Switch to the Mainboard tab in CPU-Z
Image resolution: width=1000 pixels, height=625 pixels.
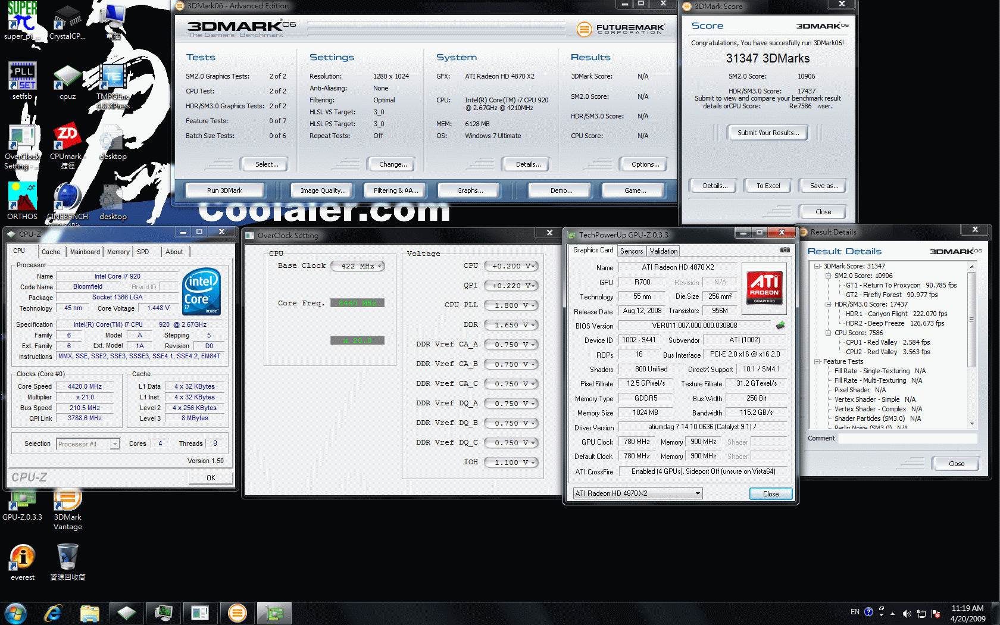click(x=85, y=252)
